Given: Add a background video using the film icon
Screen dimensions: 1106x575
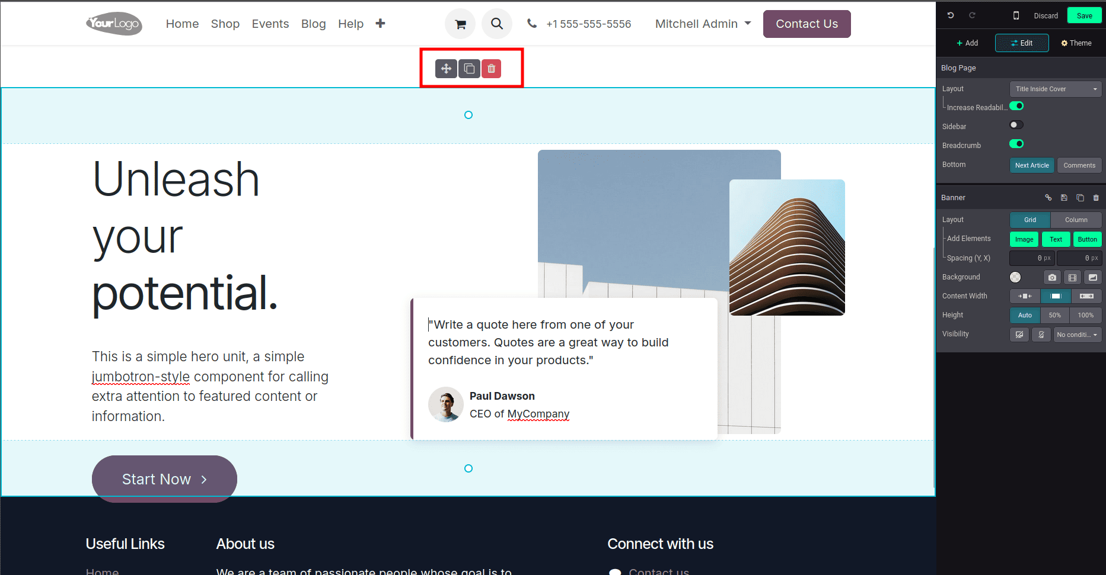Looking at the screenshot, I should click(x=1072, y=277).
